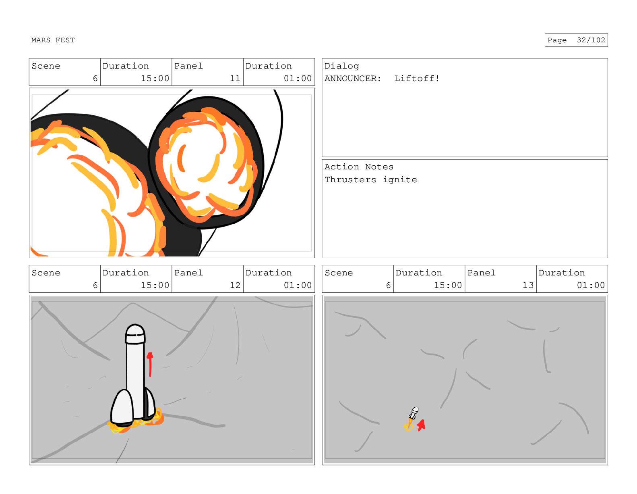Click scene duration 15:00 above panel 13
Screen dimensions: 637x494
coord(448,285)
